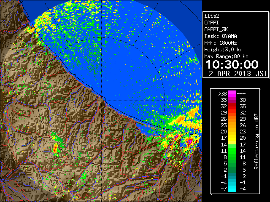This screenshot has height=202, width=270.
Task: Click the magenta top swatch of legend
Action: click(232, 94)
